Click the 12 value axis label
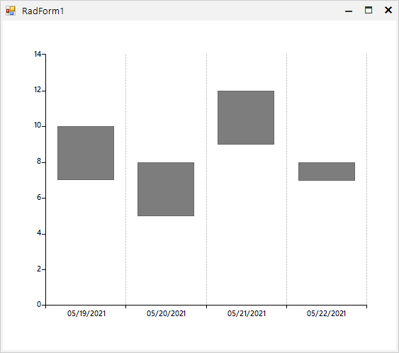 coord(38,89)
